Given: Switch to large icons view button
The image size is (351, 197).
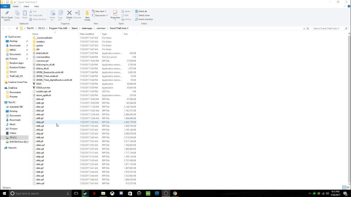Looking at the screenshot, I should [348, 188].
